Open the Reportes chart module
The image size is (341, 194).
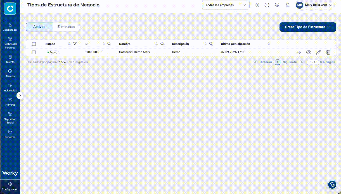click(10, 134)
